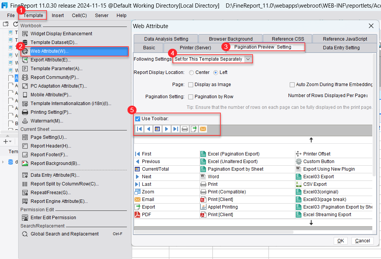Add the Applet Printing button

click(x=219, y=207)
